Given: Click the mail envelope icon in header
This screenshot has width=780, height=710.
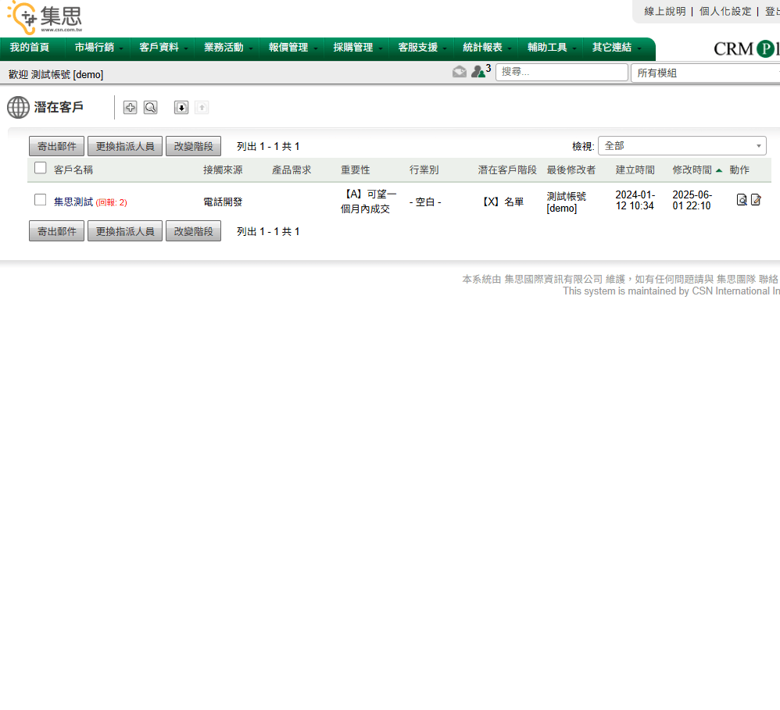Looking at the screenshot, I should coord(460,72).
